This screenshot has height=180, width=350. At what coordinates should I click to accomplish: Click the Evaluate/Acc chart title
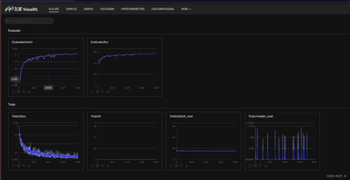99,42
